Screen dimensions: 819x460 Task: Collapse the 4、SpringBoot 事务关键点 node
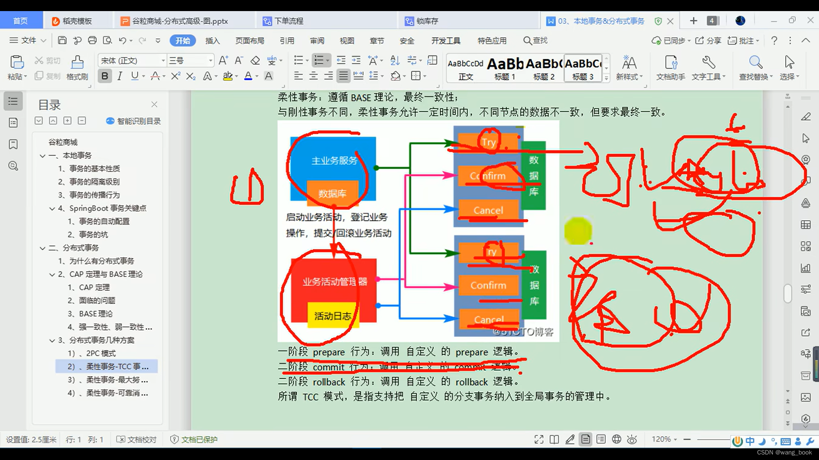(x=52, y=209)
